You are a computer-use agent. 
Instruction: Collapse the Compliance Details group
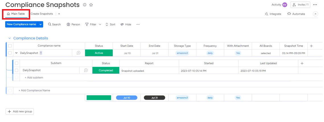(x=9, y=38)
